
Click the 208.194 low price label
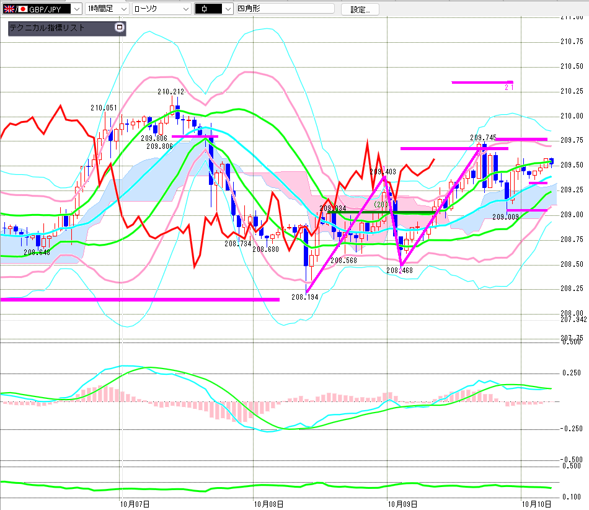304,297
